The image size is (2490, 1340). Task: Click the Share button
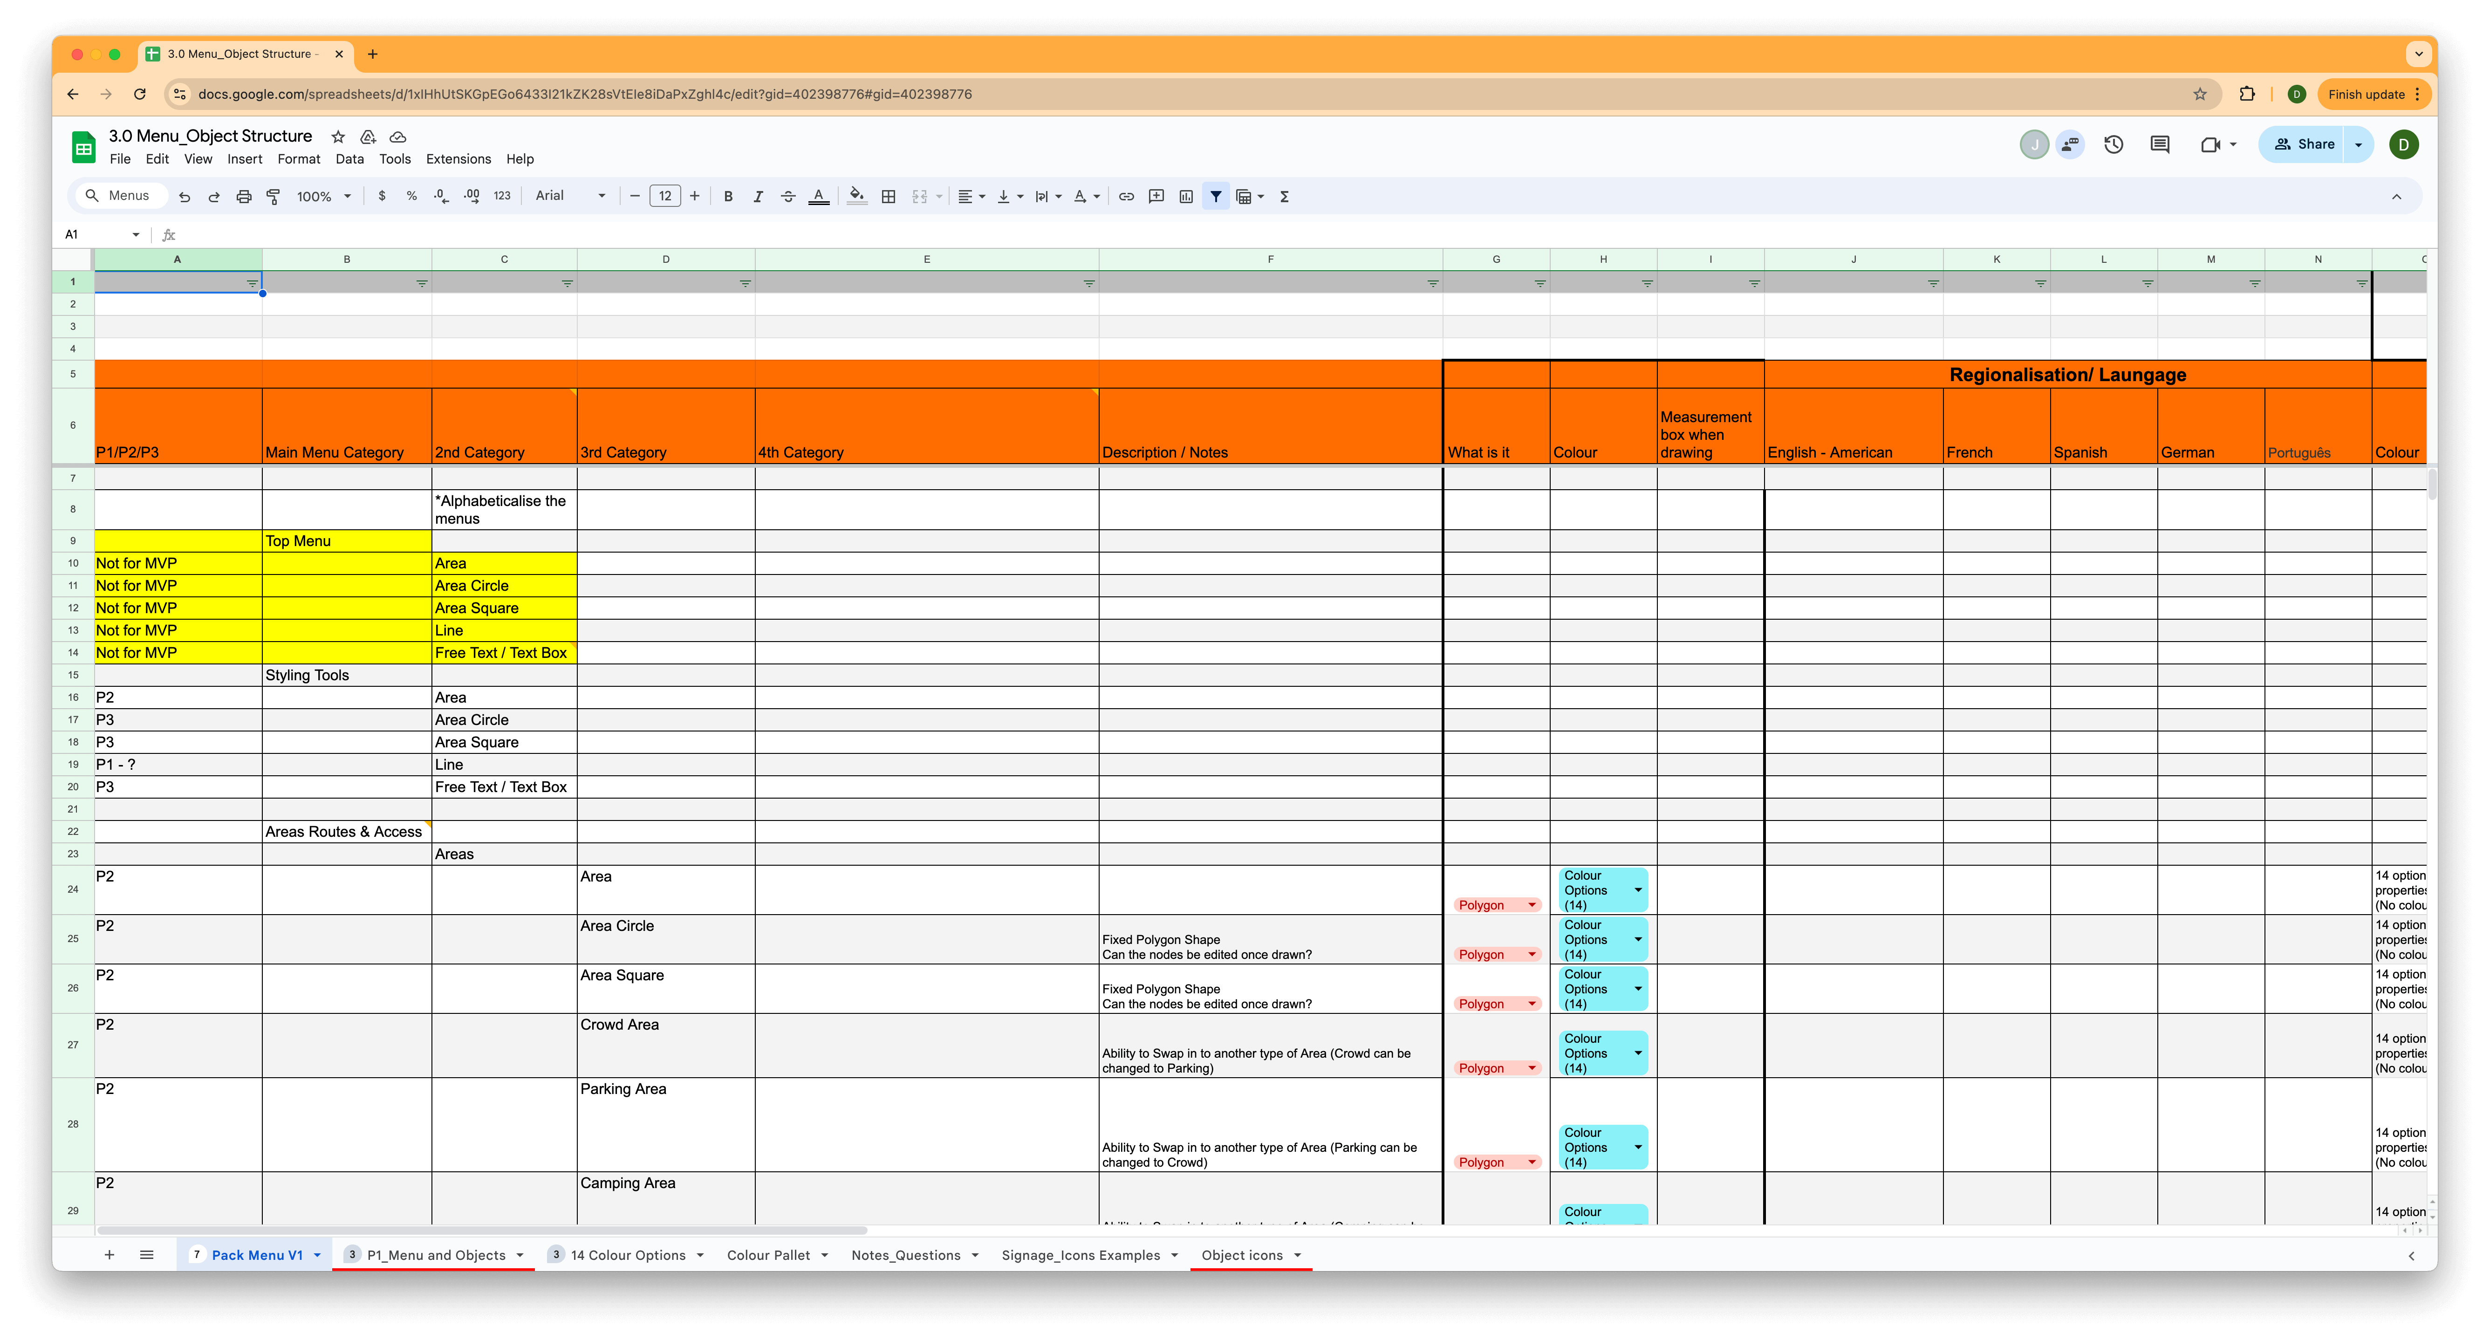(2304, 144)
